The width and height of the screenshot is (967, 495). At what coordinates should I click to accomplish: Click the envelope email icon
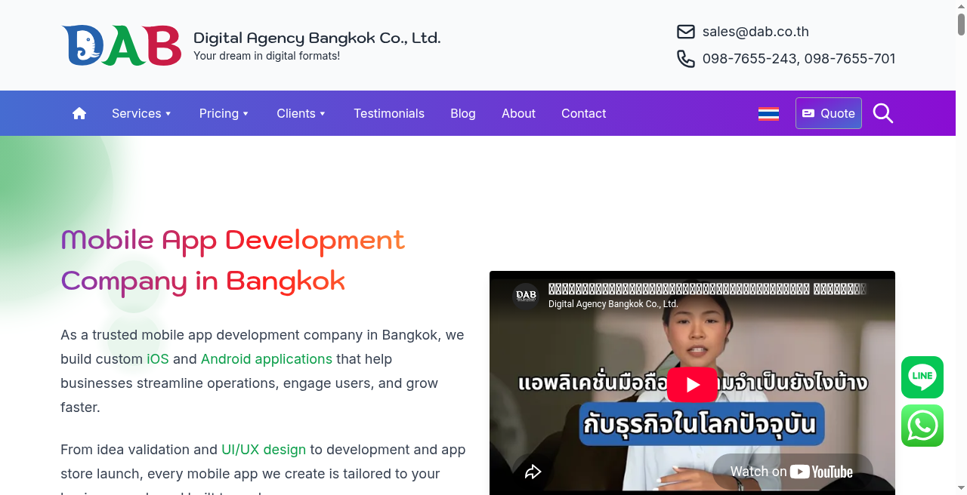click(x=686, y=32)
